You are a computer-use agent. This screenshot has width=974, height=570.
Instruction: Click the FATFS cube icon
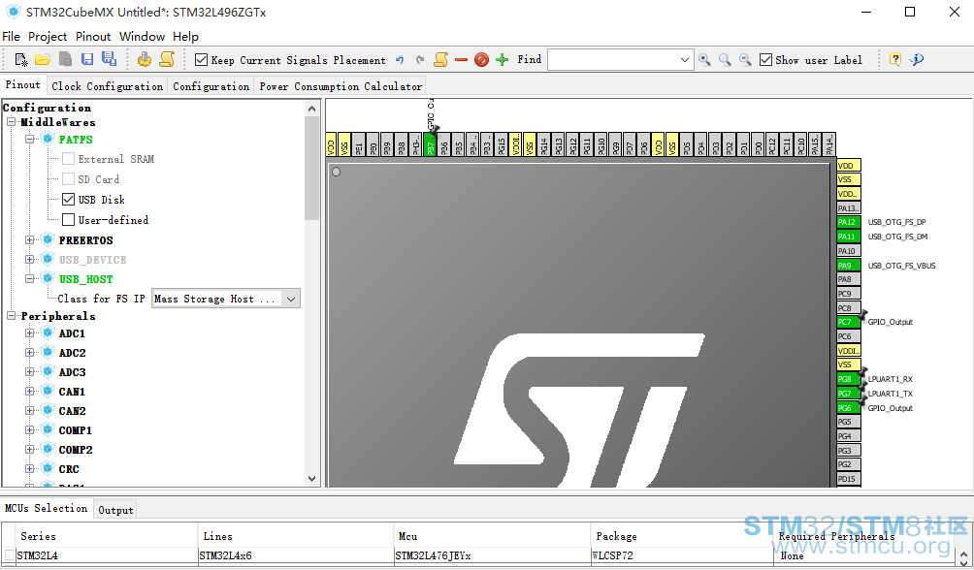point(48,139)
